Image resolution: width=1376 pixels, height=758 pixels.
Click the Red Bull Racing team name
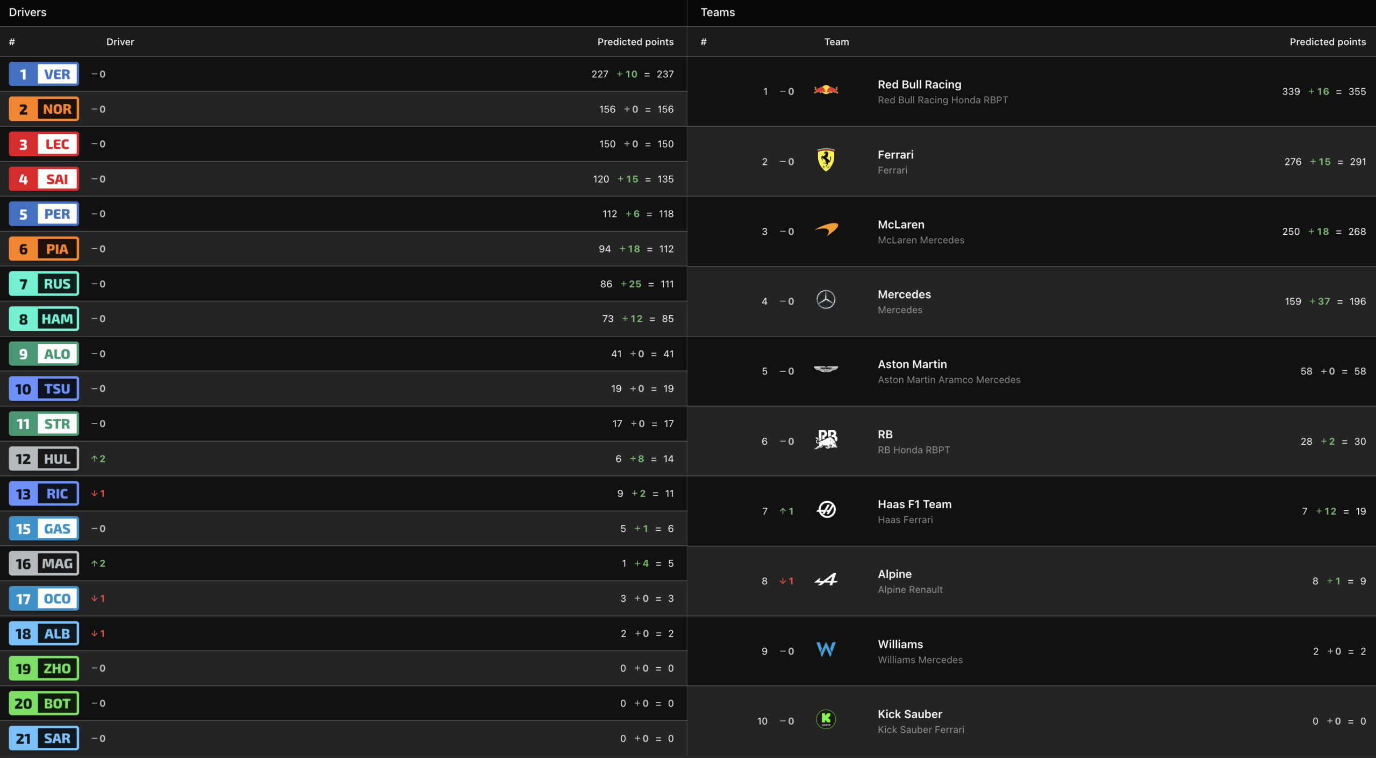pos(919,84)
